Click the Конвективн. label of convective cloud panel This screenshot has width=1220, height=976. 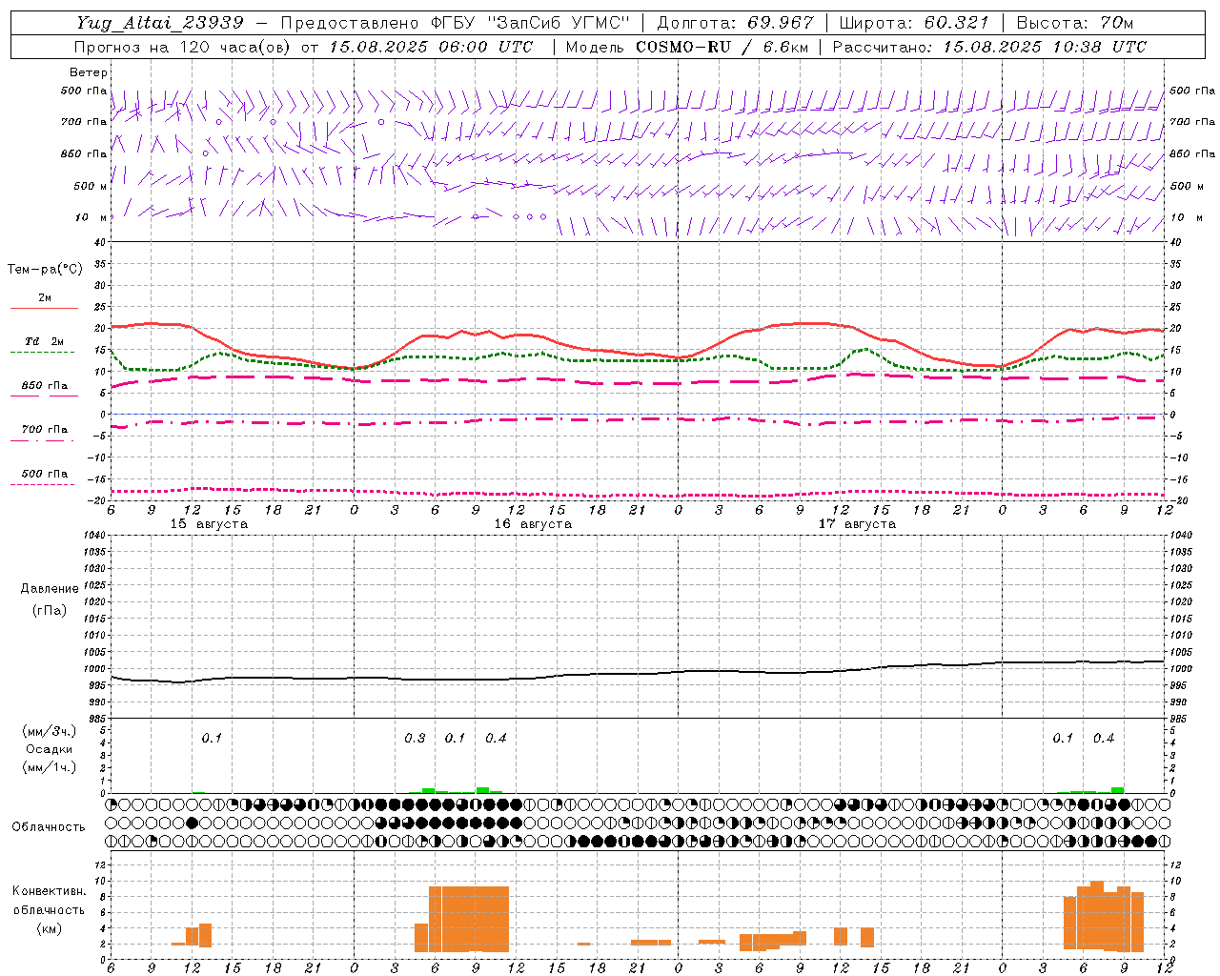[x=50, y=891]
